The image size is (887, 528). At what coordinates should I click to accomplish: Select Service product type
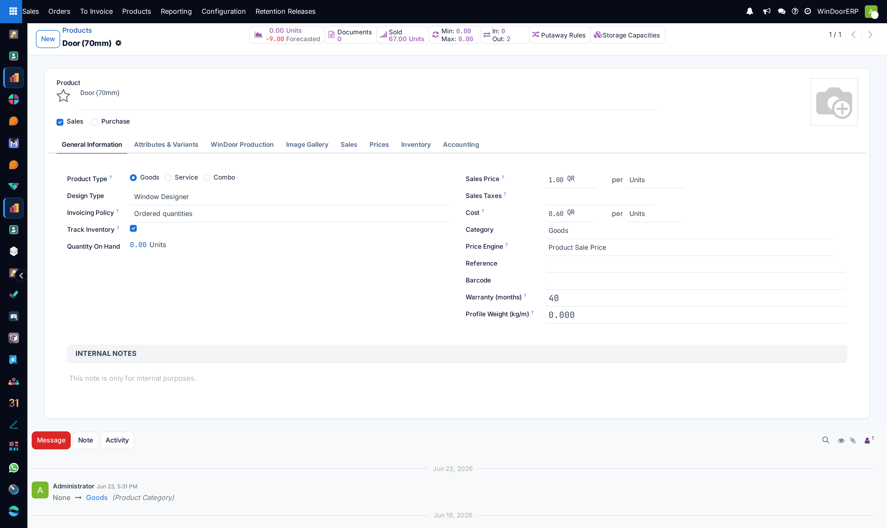coord(168,178)
